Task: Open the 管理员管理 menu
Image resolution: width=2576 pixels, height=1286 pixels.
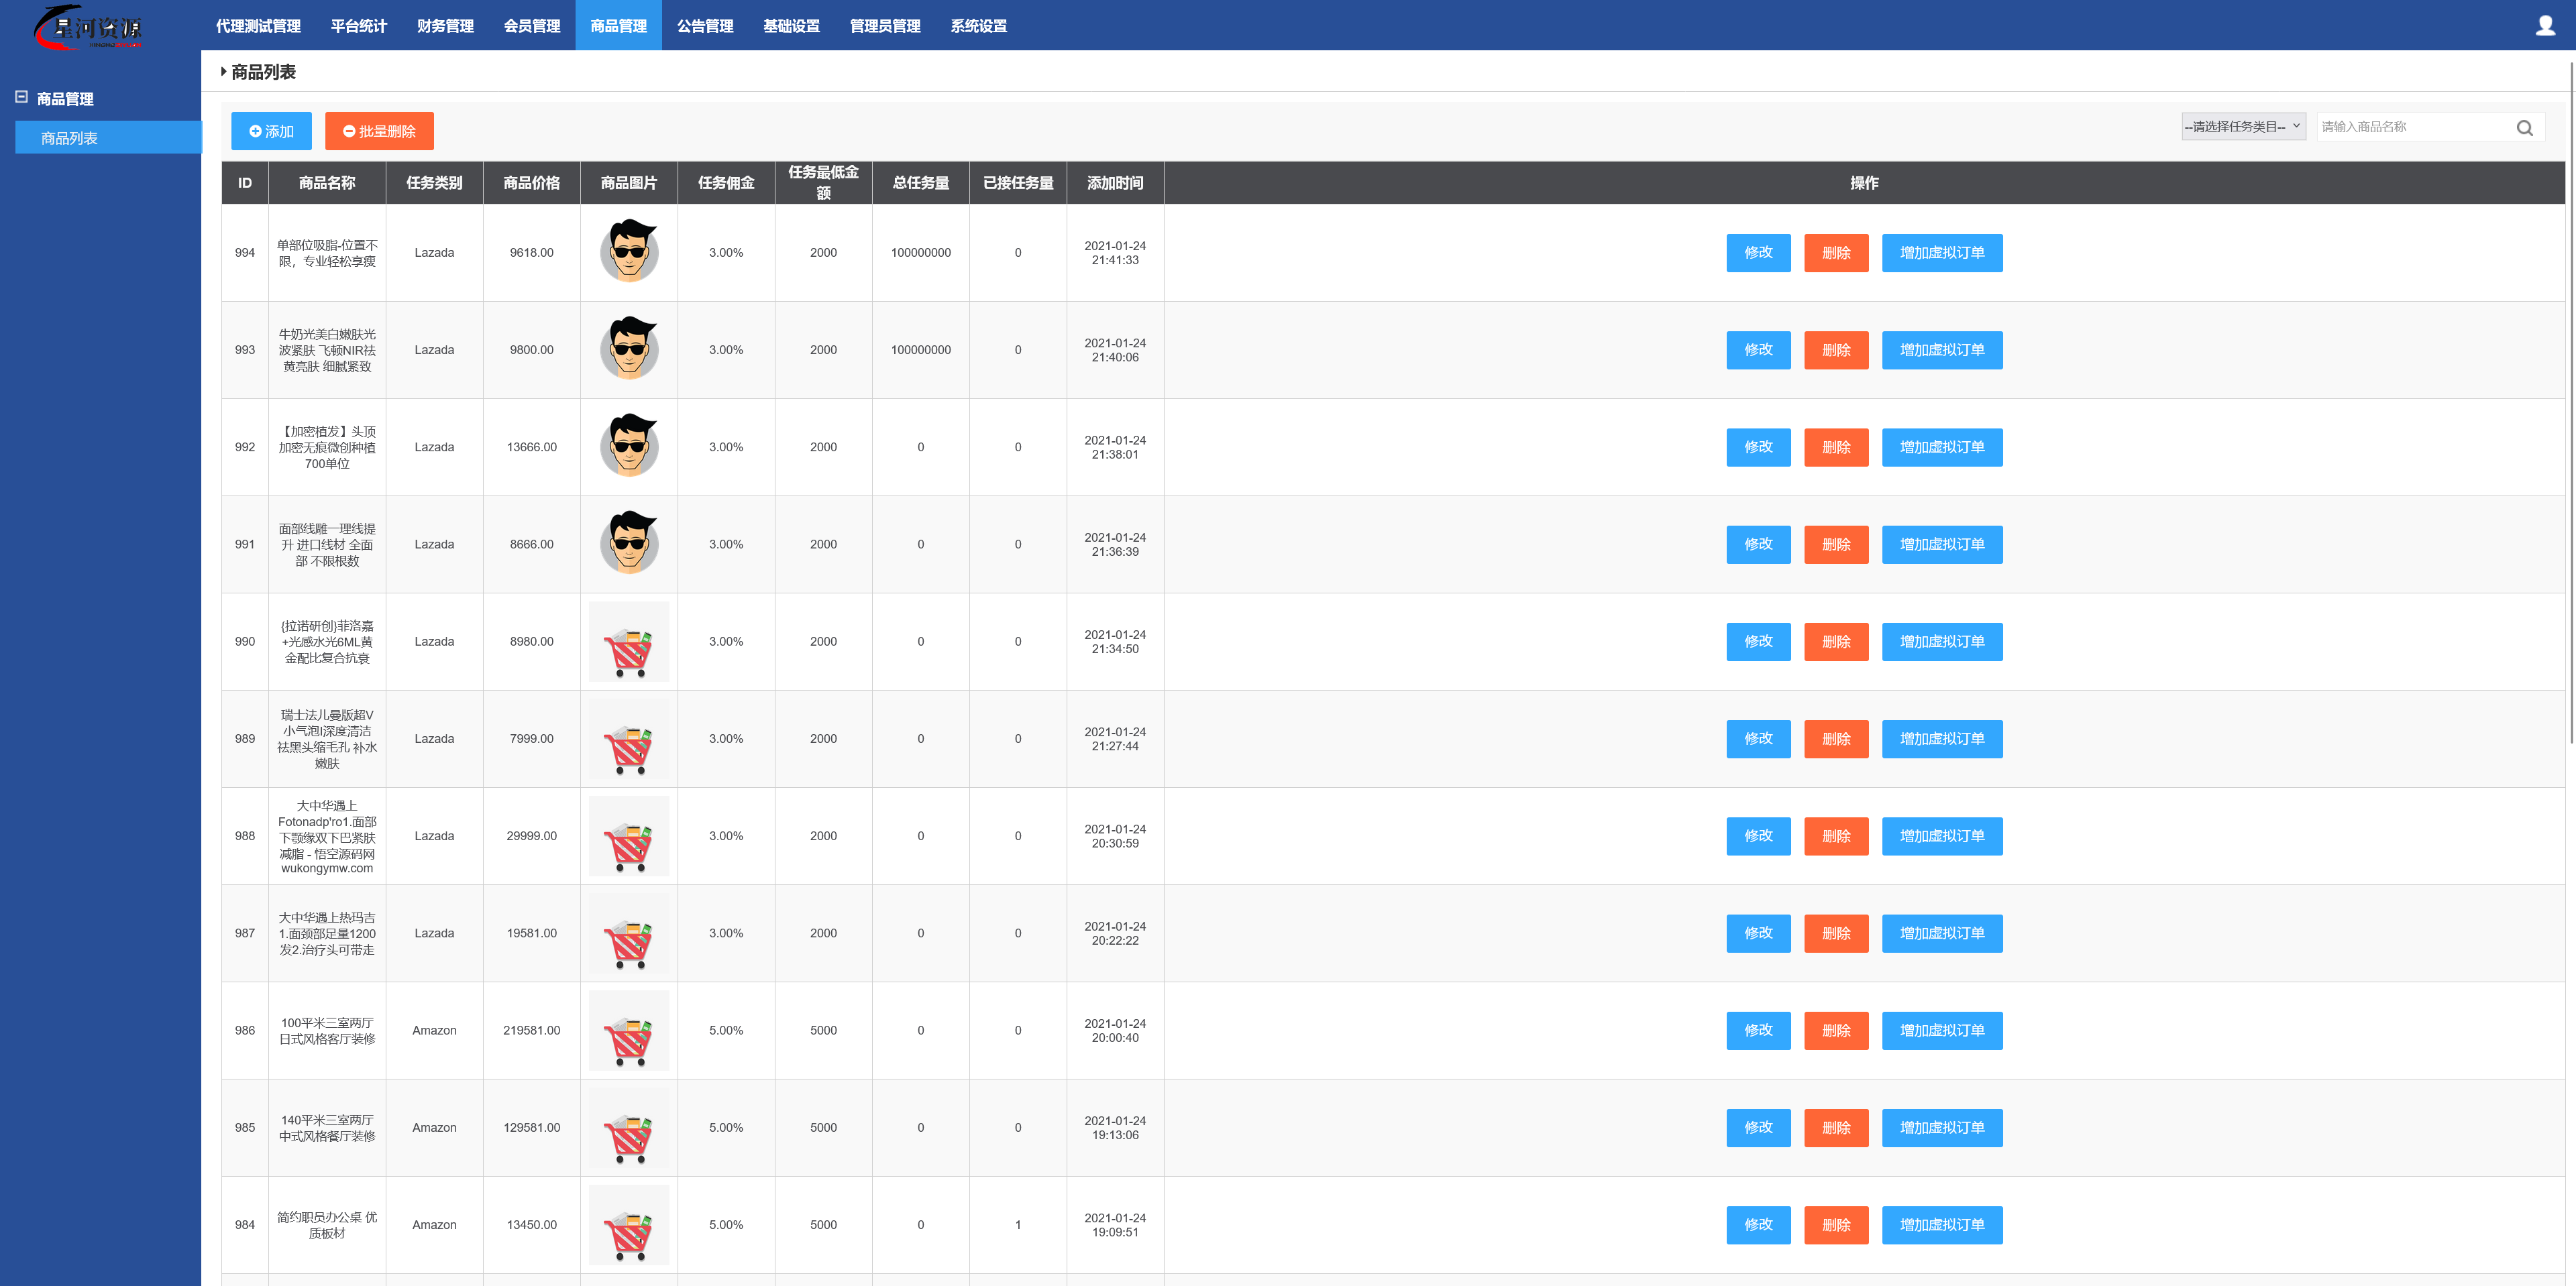Action: point(885,25)
